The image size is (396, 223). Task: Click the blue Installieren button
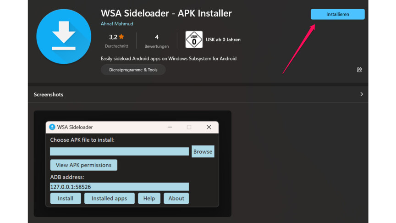tap(337, 14)
